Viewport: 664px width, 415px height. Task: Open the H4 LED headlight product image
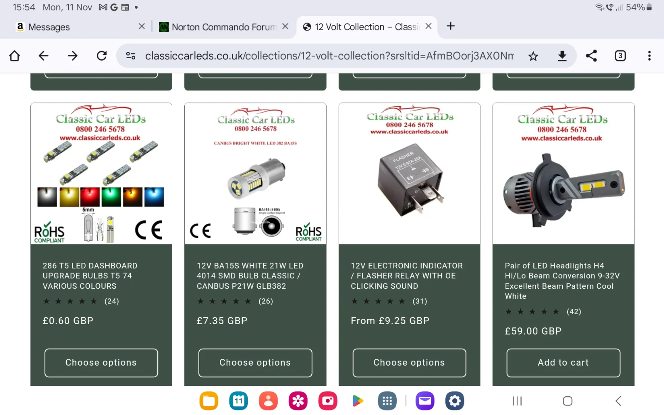coord(563,173)
